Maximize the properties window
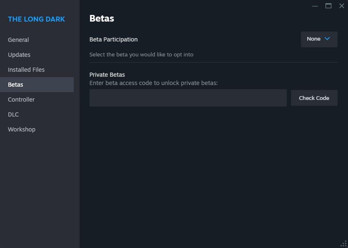 (x=328, y=6)
